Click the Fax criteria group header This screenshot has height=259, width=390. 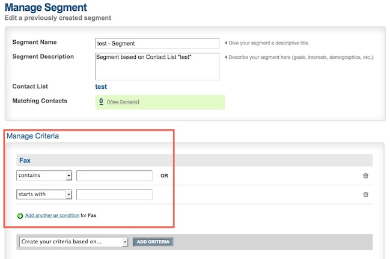tap(25, 161)
